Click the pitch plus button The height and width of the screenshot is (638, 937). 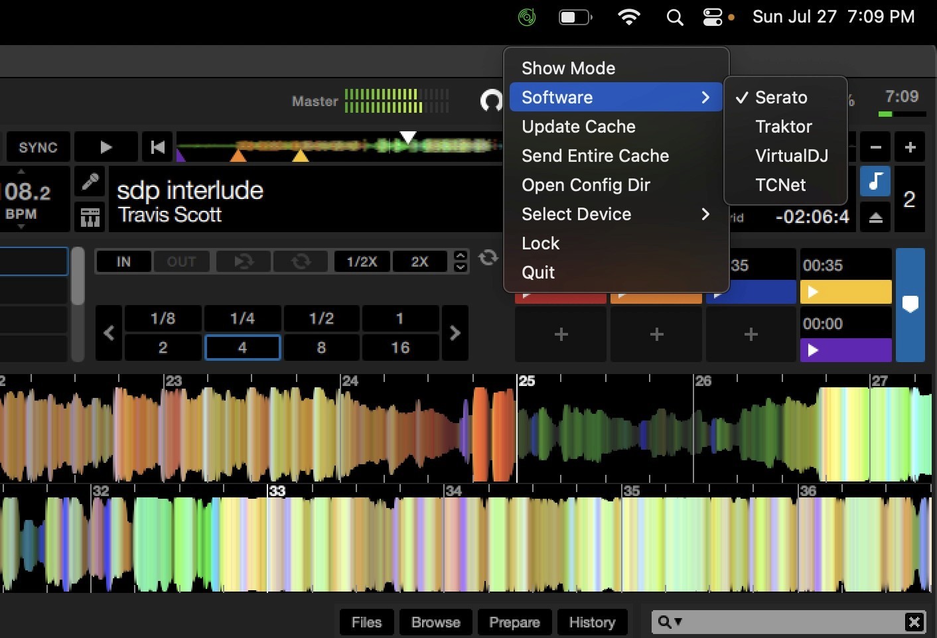[910, 147]
